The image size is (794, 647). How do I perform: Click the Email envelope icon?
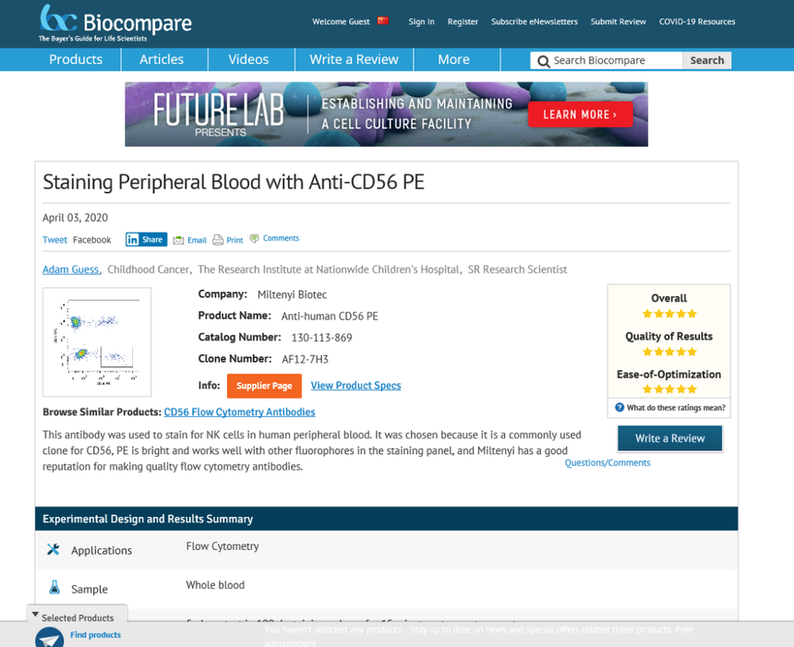pyautogui.click(x=179, y=240)
